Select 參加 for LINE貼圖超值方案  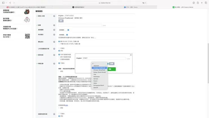[59, 50]
